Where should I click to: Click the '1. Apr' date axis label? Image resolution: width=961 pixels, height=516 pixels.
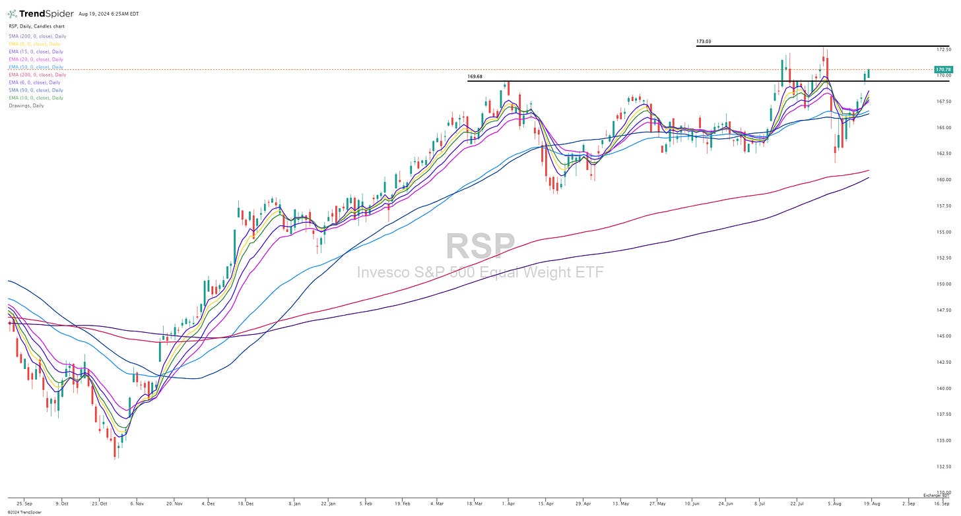508,503
